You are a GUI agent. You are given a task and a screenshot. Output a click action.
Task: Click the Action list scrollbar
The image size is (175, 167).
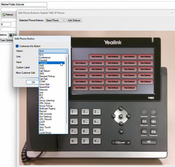pos(67,90)
